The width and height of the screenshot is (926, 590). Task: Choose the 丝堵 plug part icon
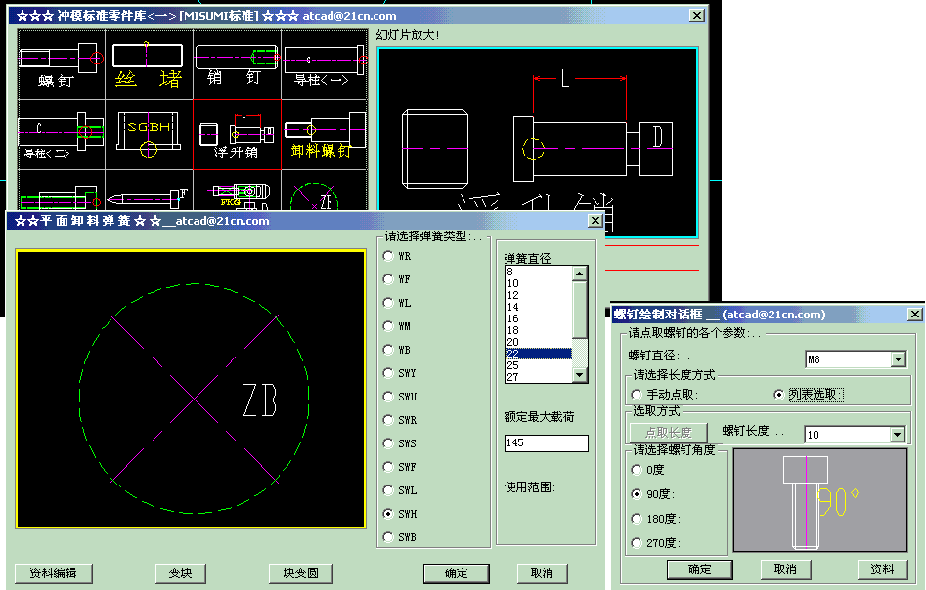[149, 63]
